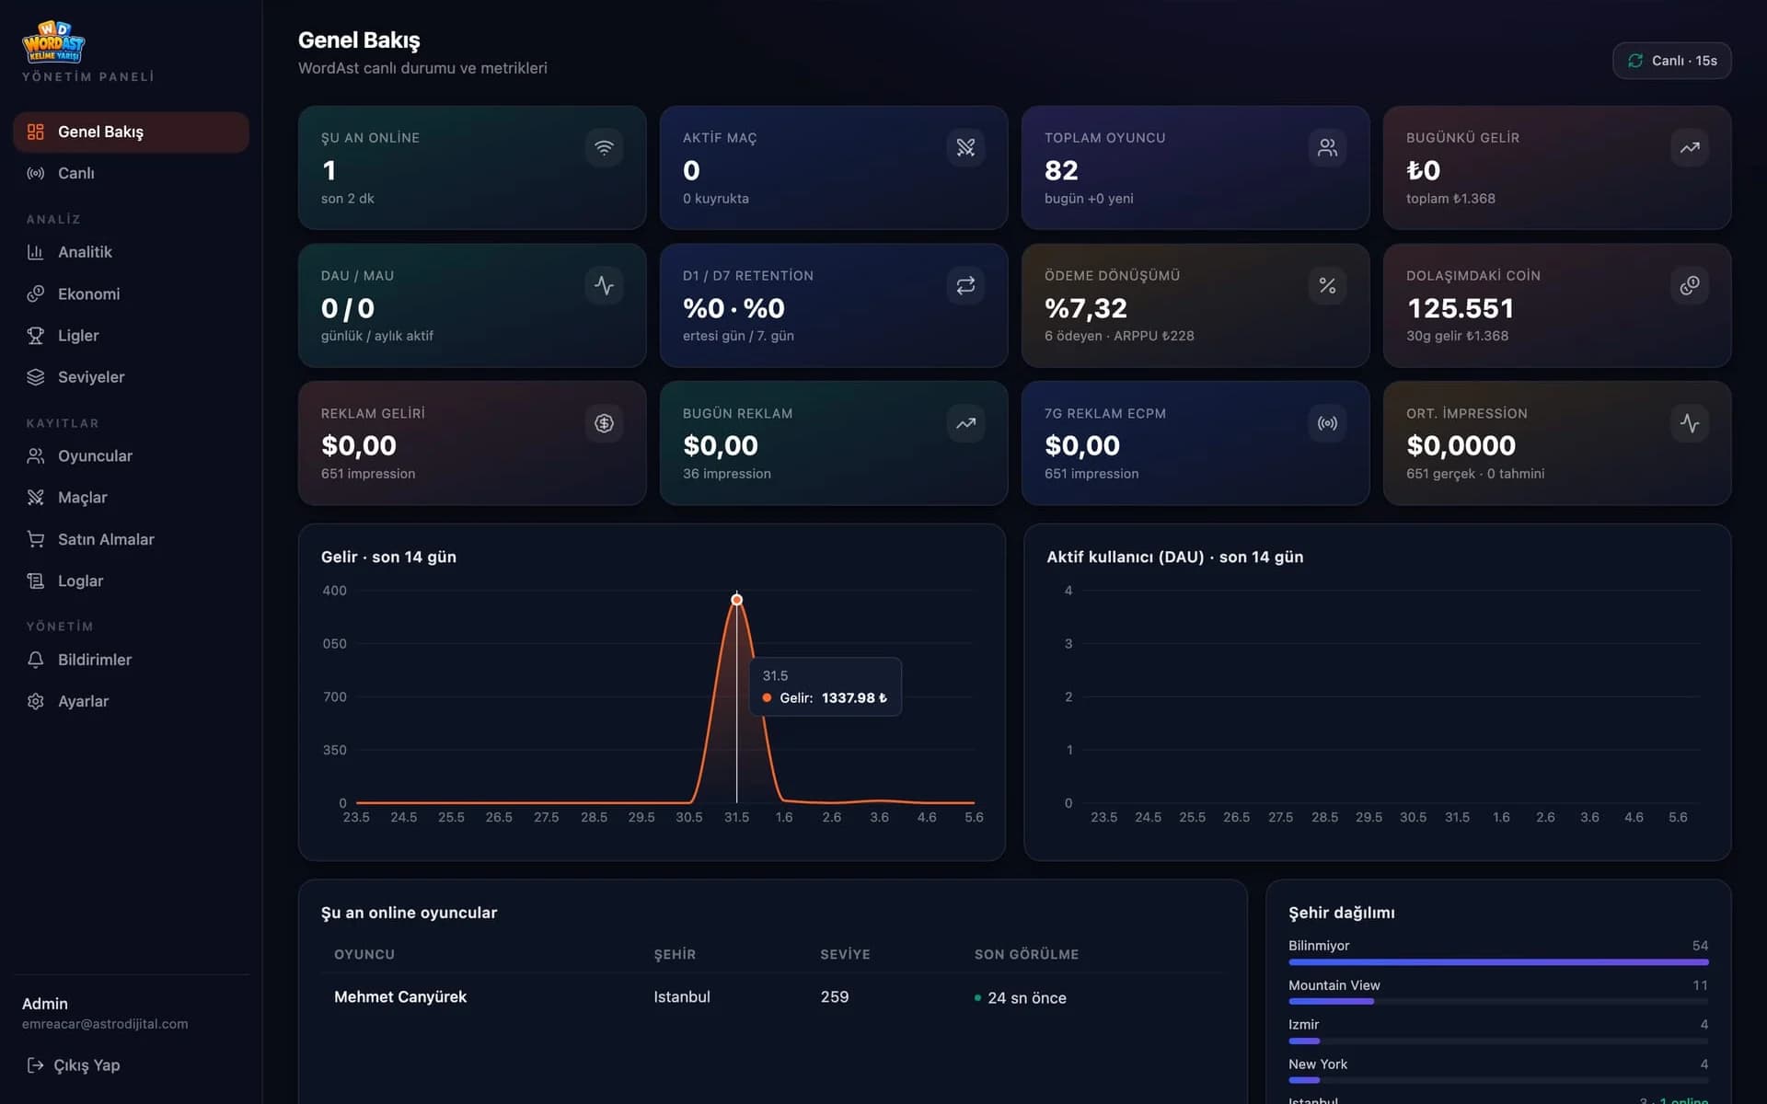Click the Analitik bar chart icon
The width and height of the screenshot is (1767, 1104).
coord(36,252)
